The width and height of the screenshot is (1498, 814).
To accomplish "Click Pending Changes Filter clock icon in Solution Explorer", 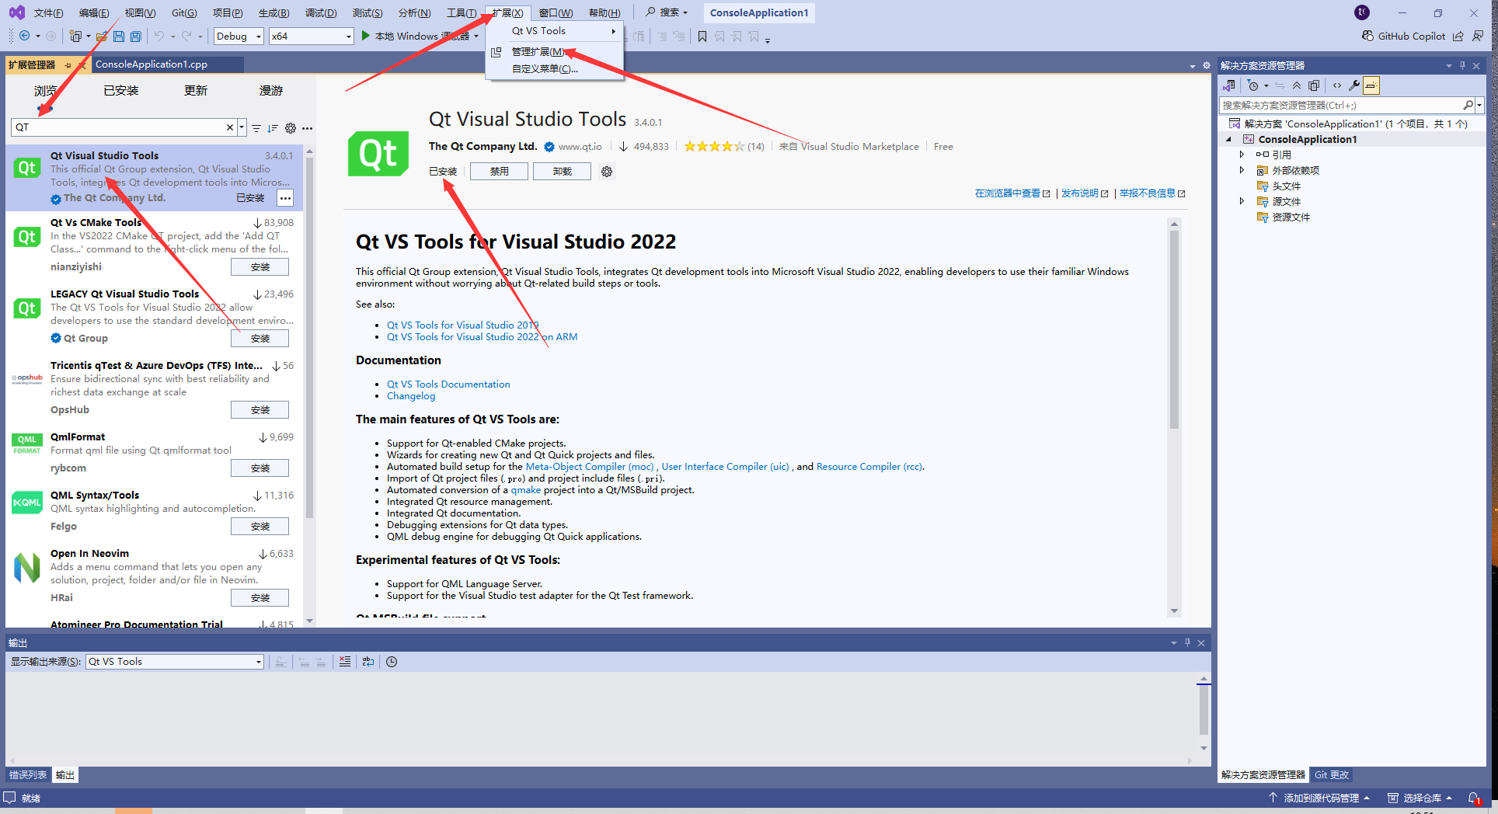I will pos(1253,85).
